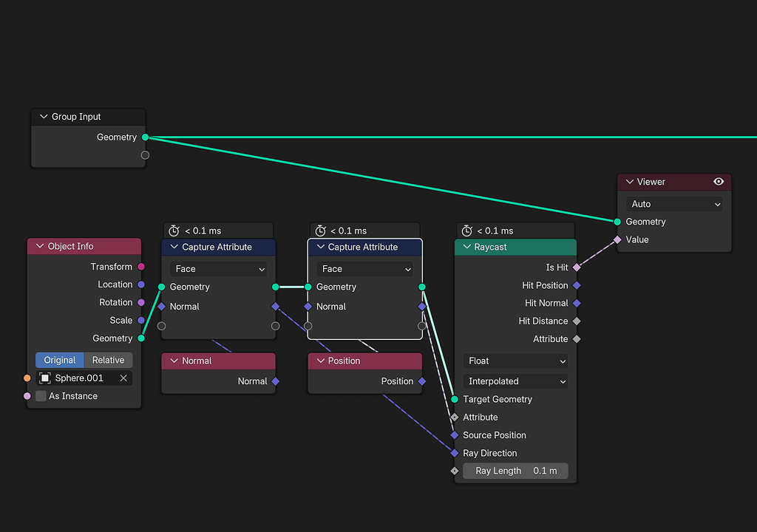This screenshot has height=532, width=757.
Task: Select Relative transform space
Action: coord(108,360)
